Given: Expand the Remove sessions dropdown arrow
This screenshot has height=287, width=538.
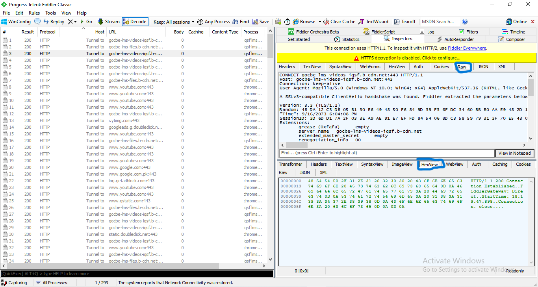Looking at the screenshot, I should click(x=75, y=22).
